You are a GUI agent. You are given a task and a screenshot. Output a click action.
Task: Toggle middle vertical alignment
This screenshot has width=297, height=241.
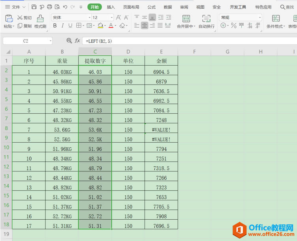point(145,17)
